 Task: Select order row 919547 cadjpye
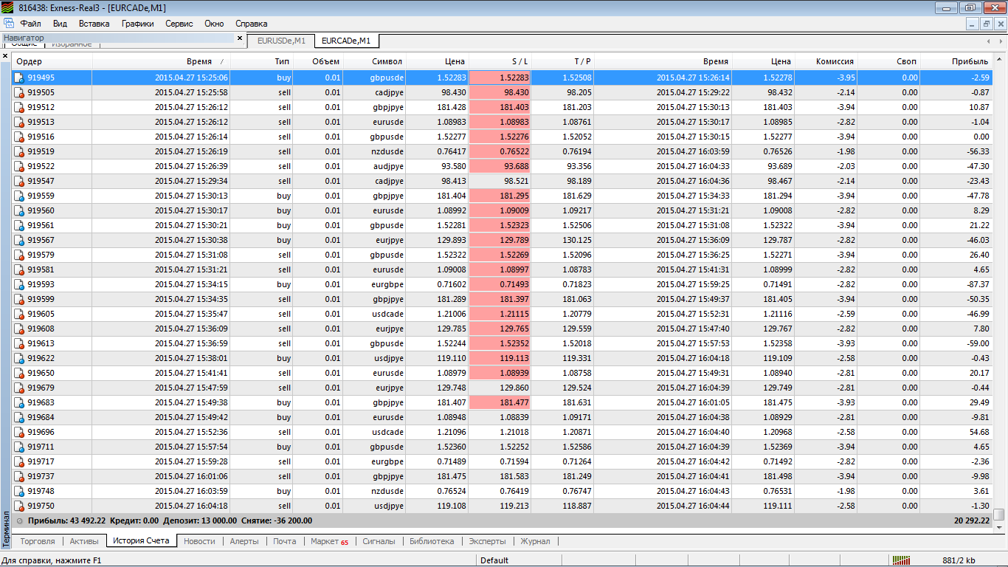click(502, 181)
